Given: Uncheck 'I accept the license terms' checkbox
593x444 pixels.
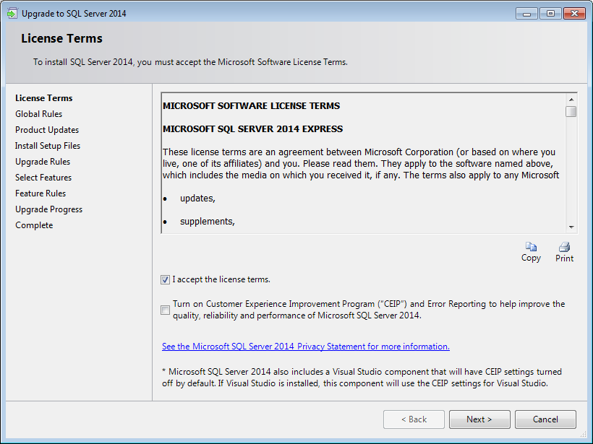Looking at the screenshot, I should [166, 280].
